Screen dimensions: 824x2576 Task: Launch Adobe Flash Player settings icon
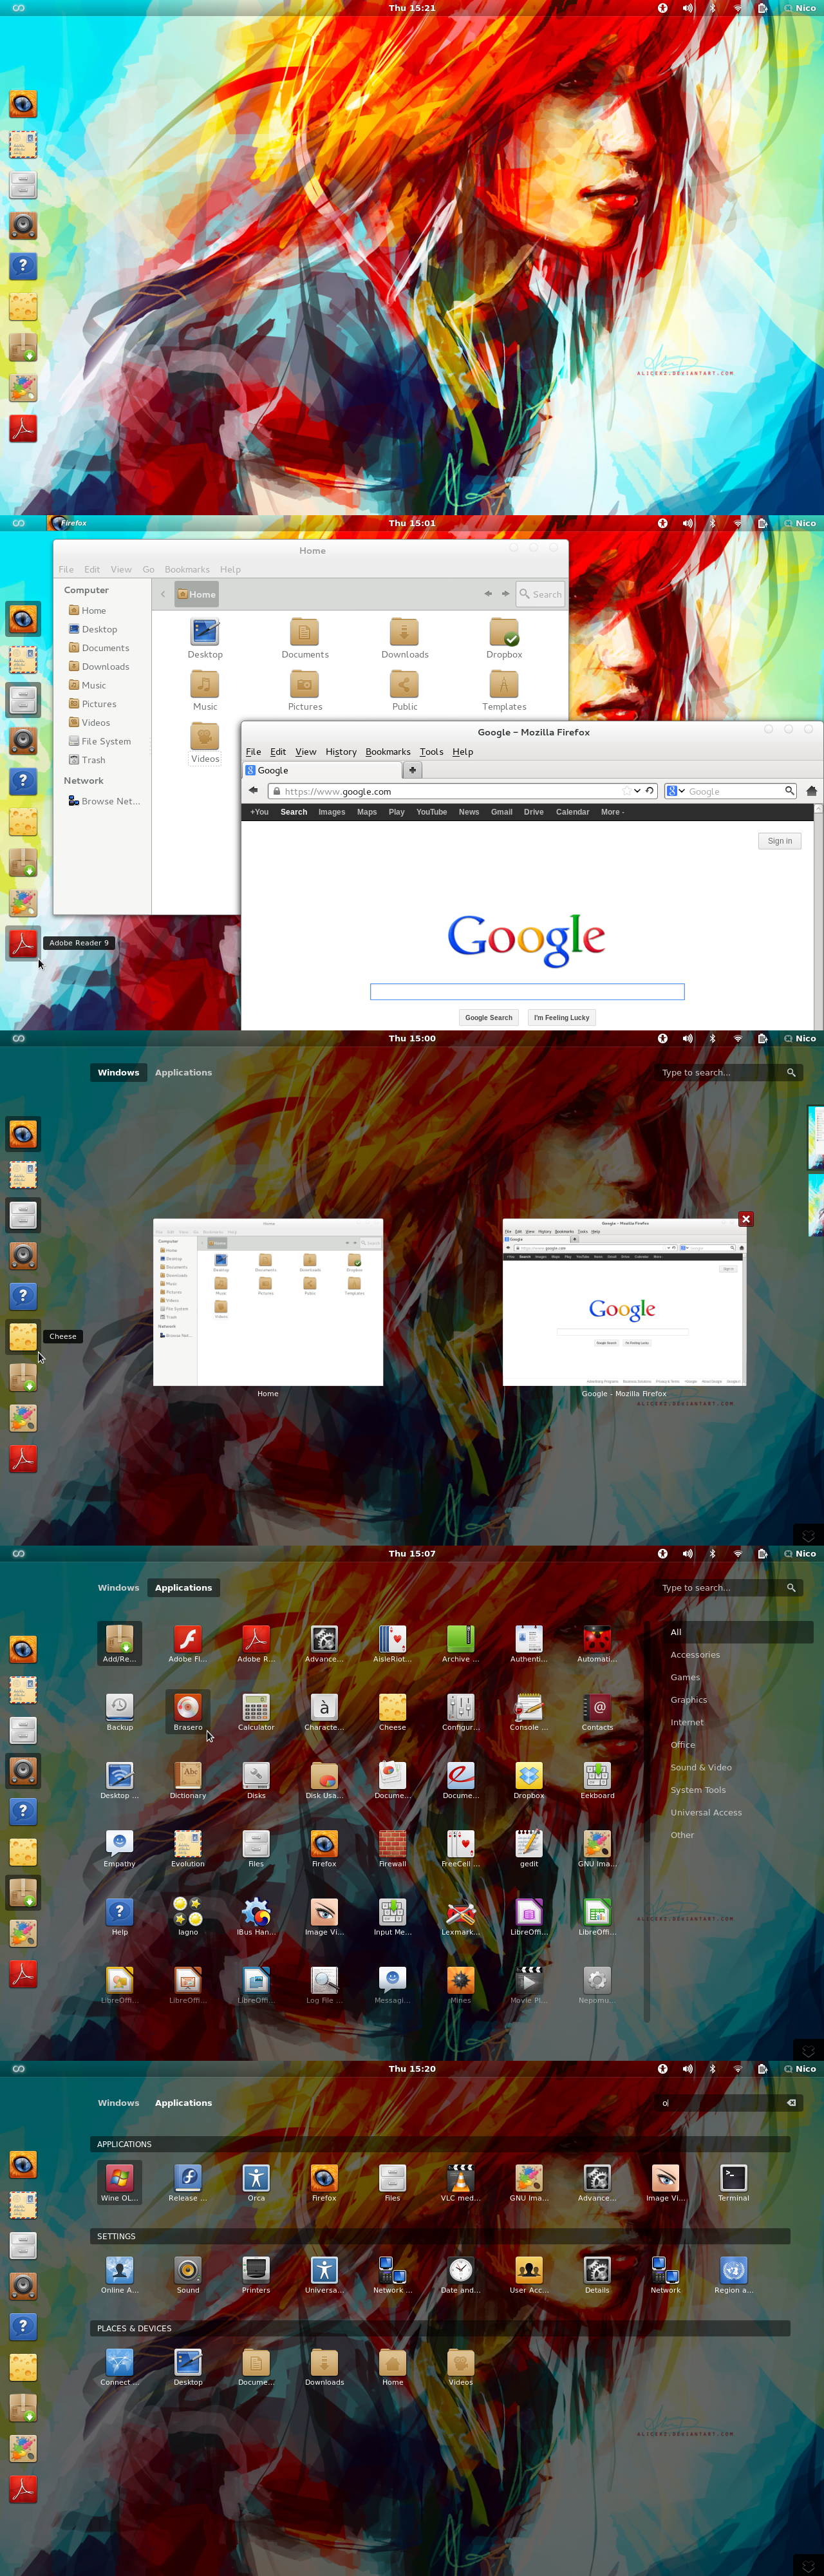click(x=188, y=1644)
